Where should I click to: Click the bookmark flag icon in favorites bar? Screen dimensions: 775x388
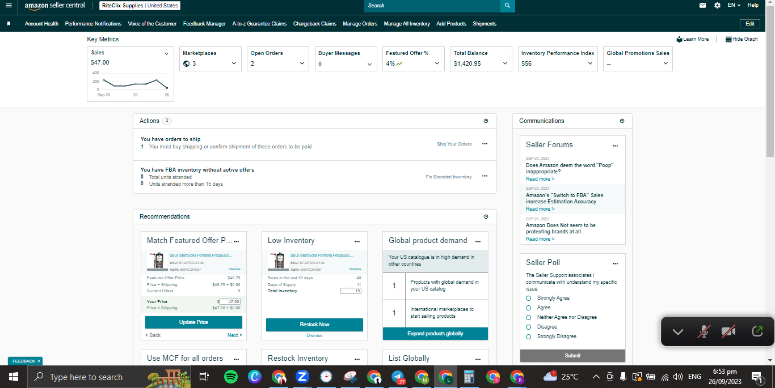coord(9,24)
